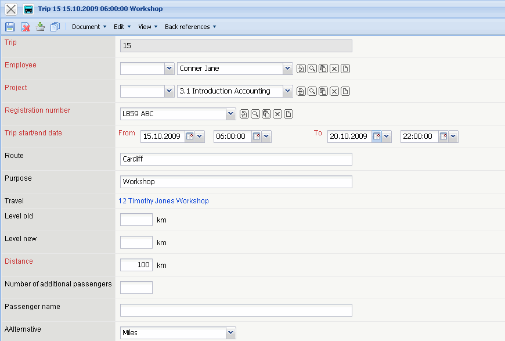
Task: Open the LB59 ABC registration number dropdown
Action: (x=230, y=114)
